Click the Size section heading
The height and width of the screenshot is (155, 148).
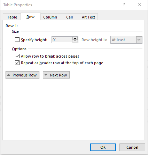pyautogui.click(x=15, y=31)
